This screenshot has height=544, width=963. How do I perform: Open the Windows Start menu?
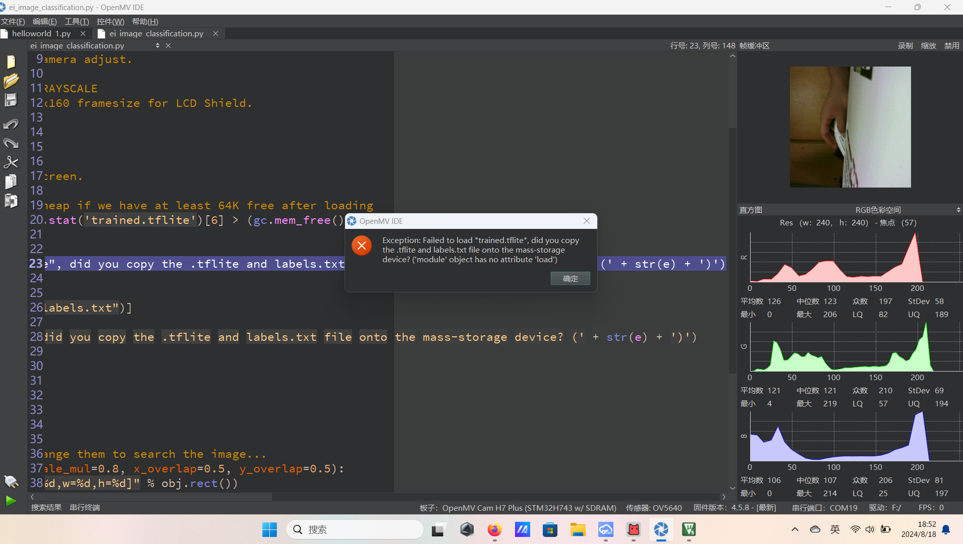click(x=269, y=529)
